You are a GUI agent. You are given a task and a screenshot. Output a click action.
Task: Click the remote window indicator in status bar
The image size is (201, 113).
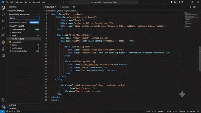point(3,111)
